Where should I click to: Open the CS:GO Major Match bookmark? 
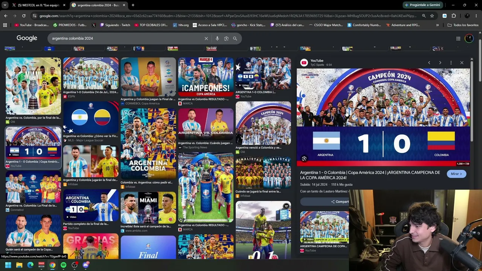point(326,25)
